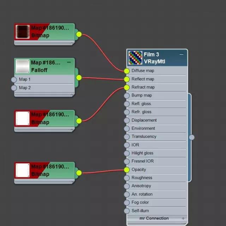The width and height of the screenshot is (226, 226).
Task: Click output socket of Bitmap feeding Diffuse map
Action: (x=79, y=34)
